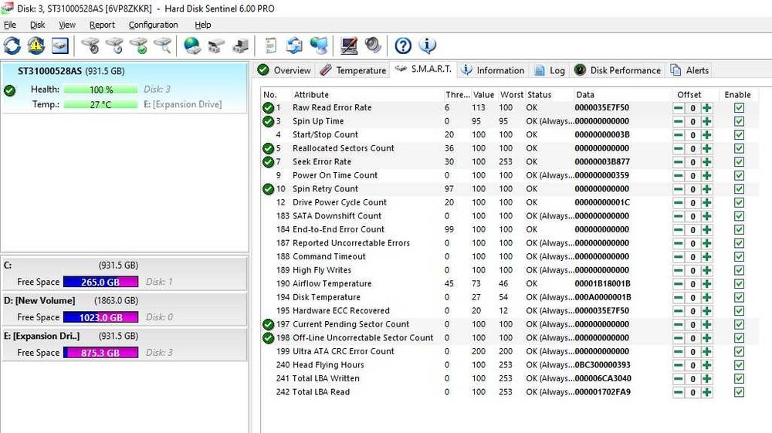
Task: Click the green Temp 27 °C bar
Action: [x=101, y=104]
